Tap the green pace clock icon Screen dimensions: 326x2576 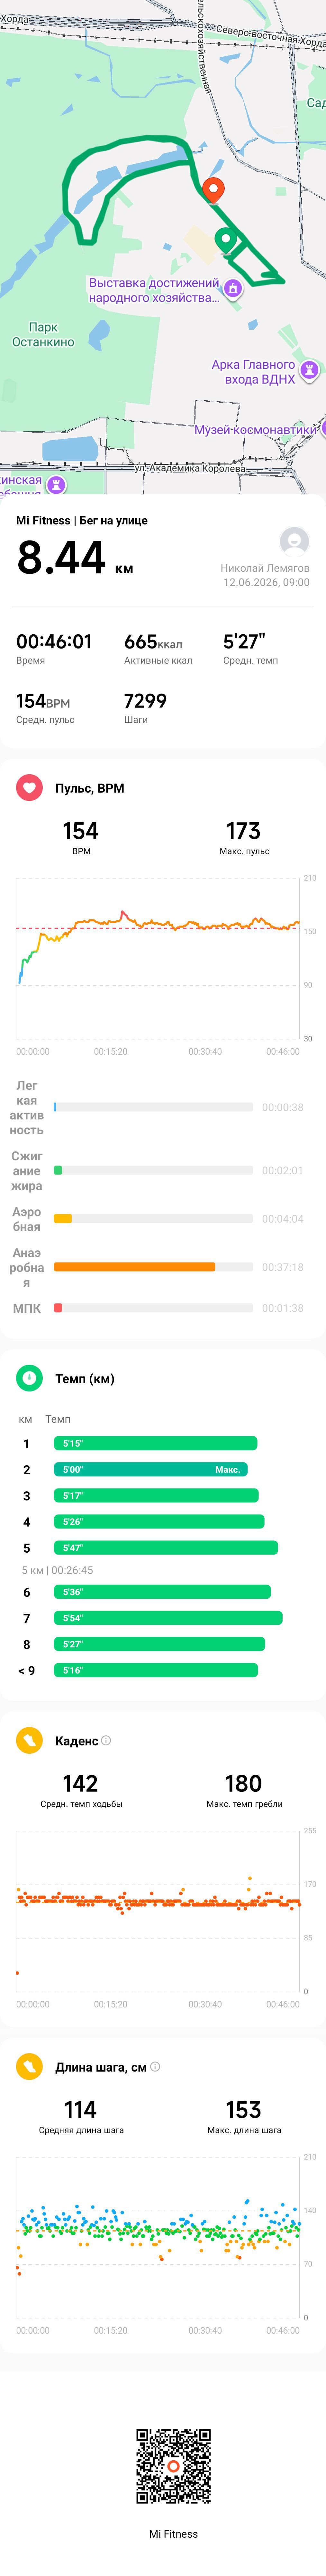pos(29,1378)
